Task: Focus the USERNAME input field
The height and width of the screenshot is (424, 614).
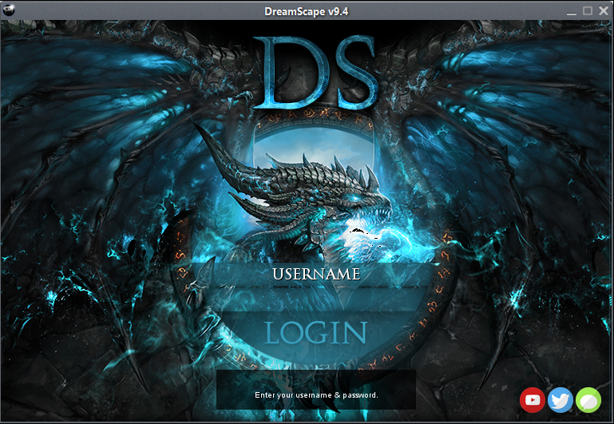Action: [x=315, y=275]
